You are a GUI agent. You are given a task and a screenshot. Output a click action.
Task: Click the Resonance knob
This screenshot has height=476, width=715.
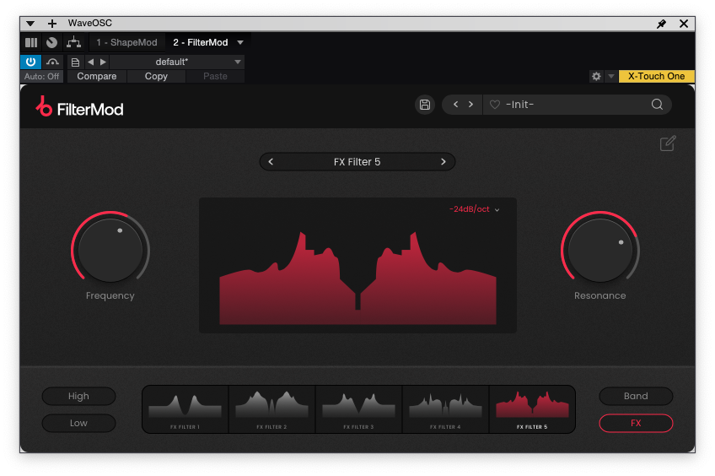(600, 250)
